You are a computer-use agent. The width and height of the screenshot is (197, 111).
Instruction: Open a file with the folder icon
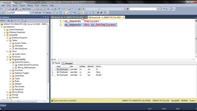9,9
